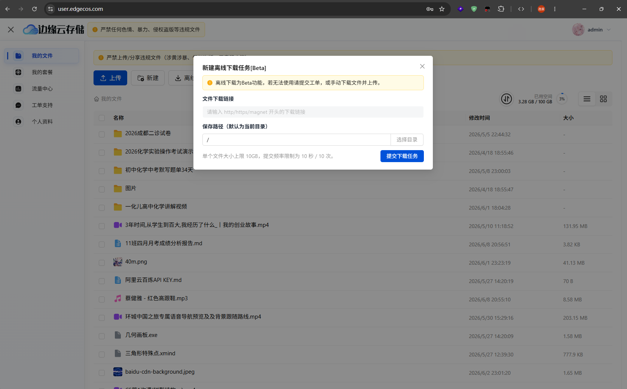The image size is (627, 389).
Task: Open 11班四月月考成绩分析报告.md
Action: [x=163, y=243]
